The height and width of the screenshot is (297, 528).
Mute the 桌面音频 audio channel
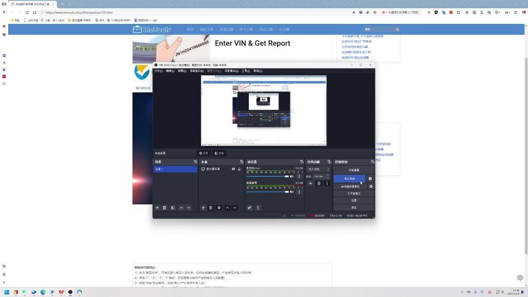[292, 192]
